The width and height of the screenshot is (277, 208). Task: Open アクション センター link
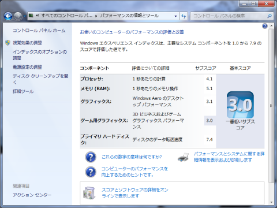pos(32,195)
